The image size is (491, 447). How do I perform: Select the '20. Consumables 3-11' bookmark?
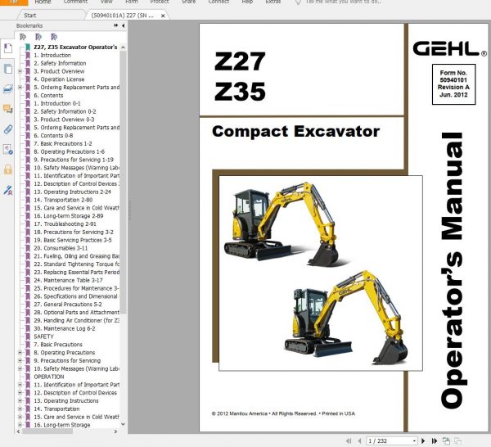pyautogui.click(x=61, y=248)
